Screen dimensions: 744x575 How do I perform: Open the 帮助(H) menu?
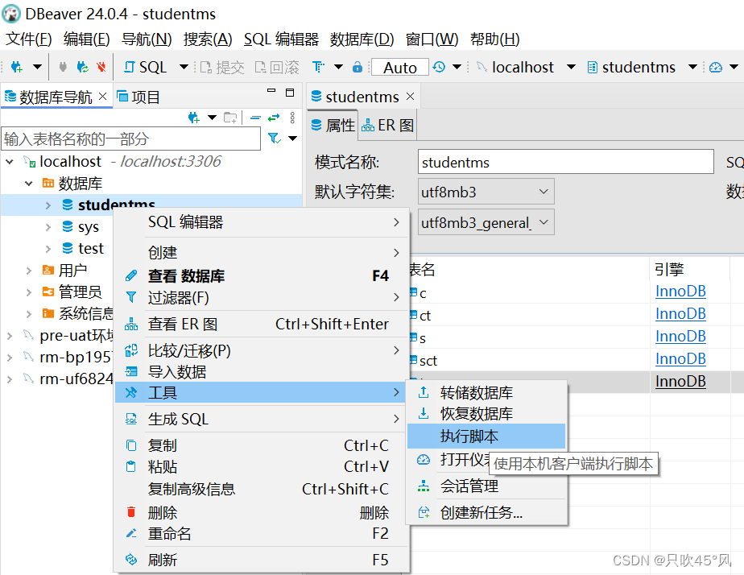[494, 39]
